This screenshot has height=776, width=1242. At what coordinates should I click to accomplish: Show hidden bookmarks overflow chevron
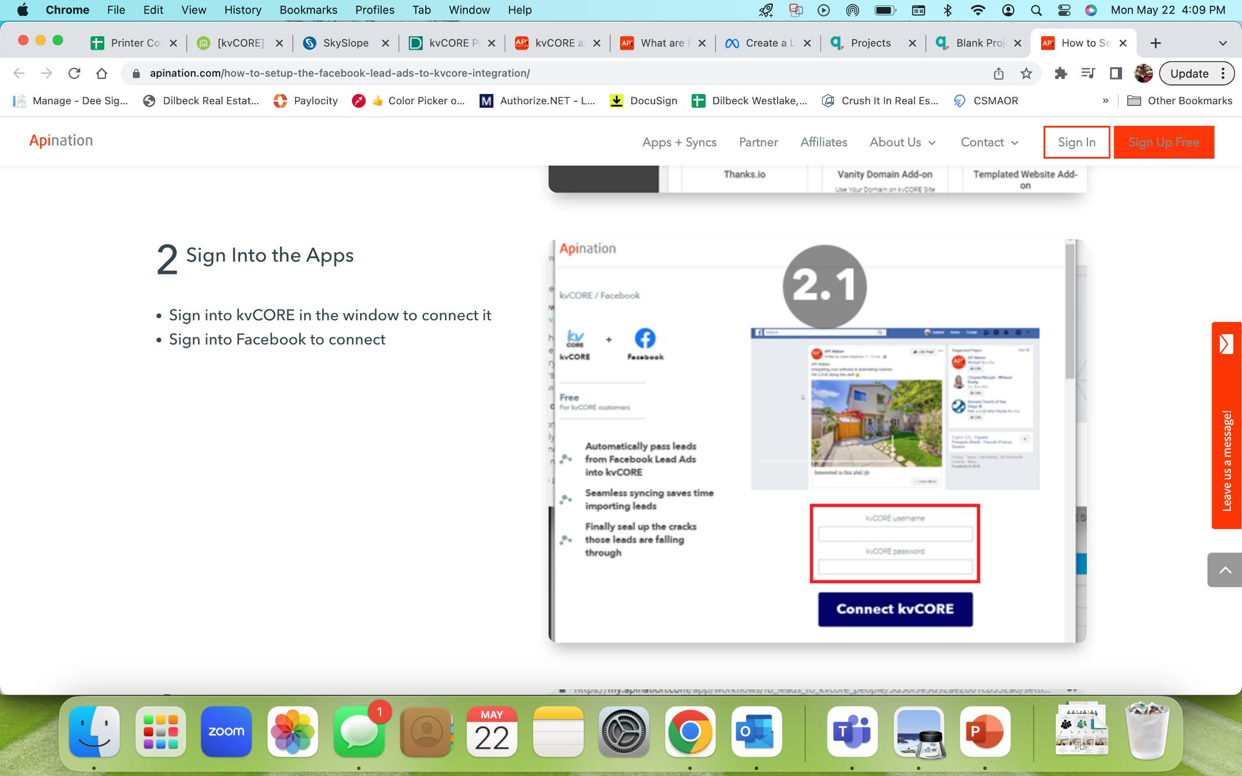(x=1105, y=101)
